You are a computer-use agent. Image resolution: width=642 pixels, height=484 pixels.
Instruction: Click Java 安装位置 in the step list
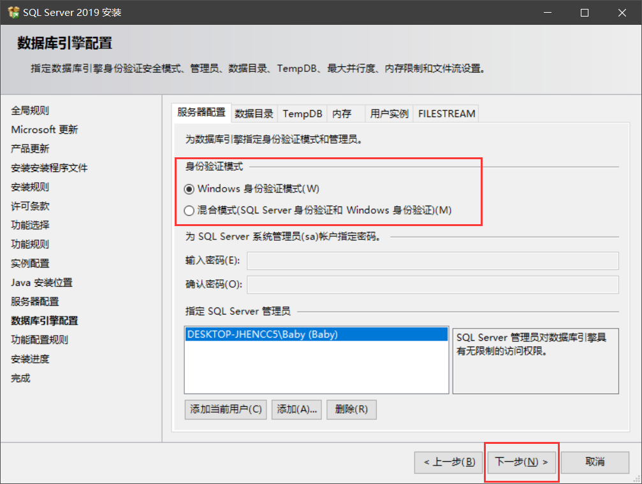[41, 283]
